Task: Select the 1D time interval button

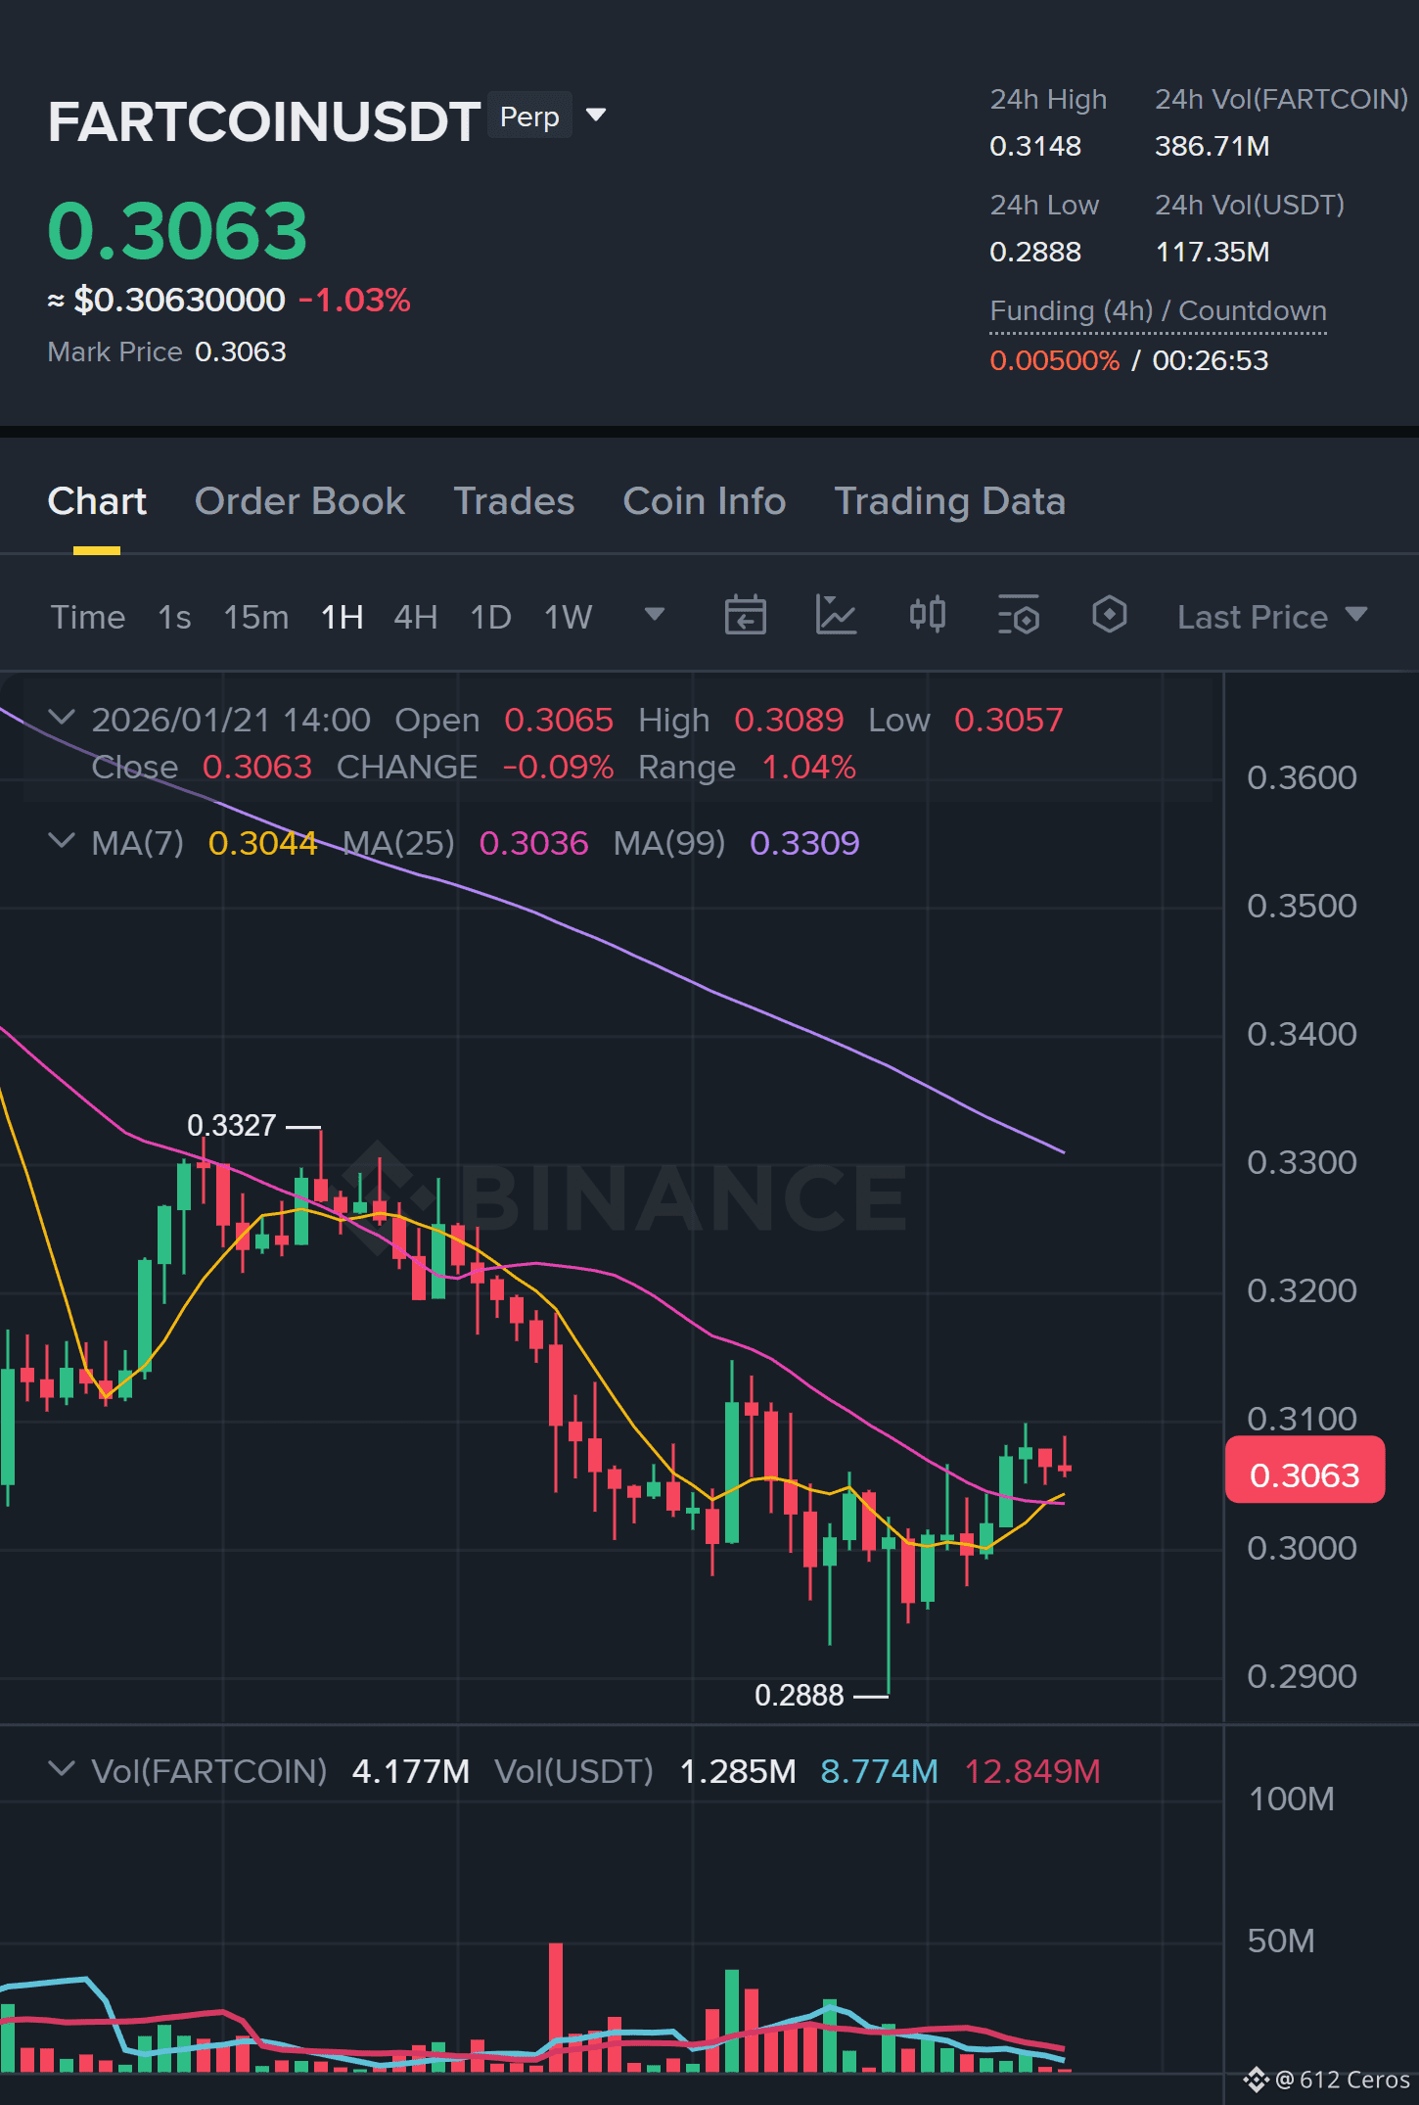Action: pyautogui.click(x=490, y=617)
